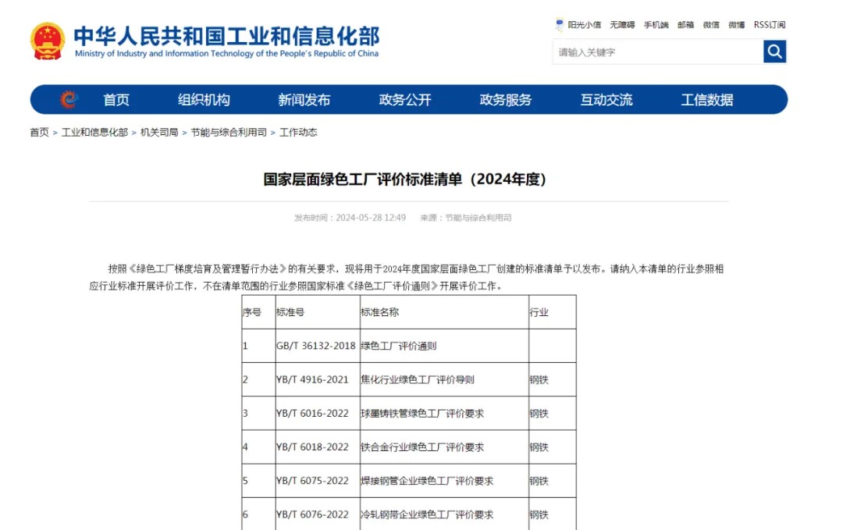843x530 pixels.
Task: Open the 机关司局 breadcrumb link
Action: coord(159,132)
